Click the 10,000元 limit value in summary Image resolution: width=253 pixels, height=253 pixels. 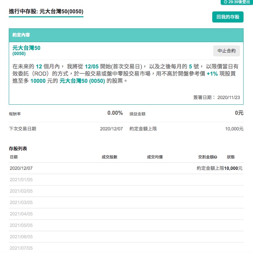point(234,129)
